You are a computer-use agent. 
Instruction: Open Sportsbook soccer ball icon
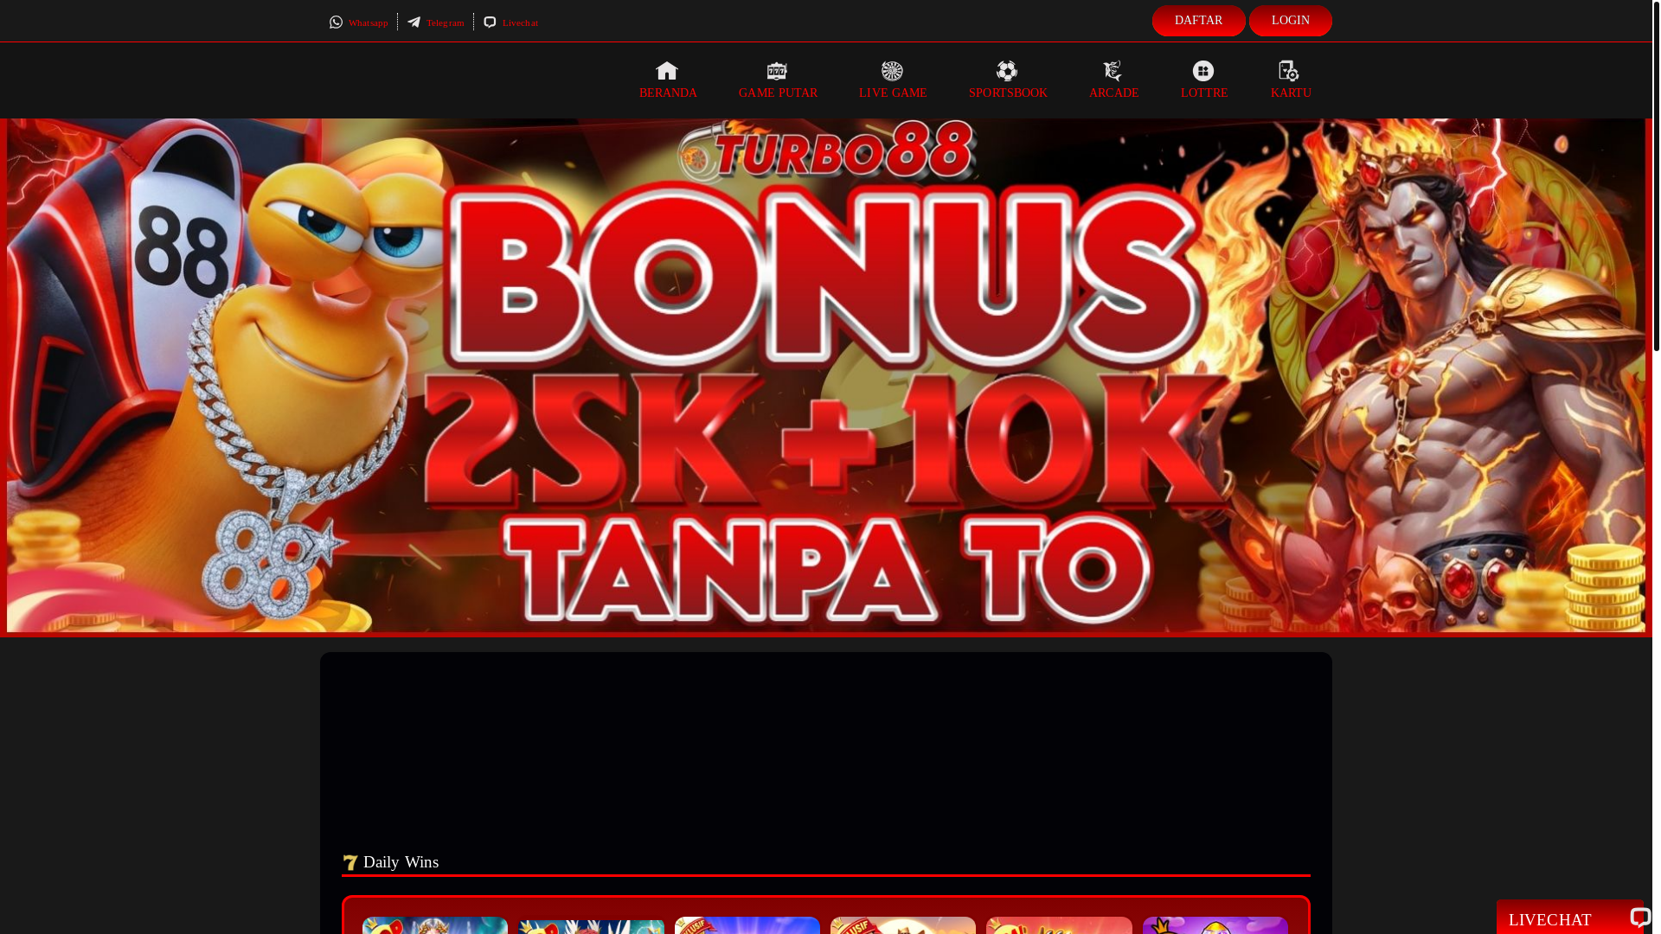1007,71
